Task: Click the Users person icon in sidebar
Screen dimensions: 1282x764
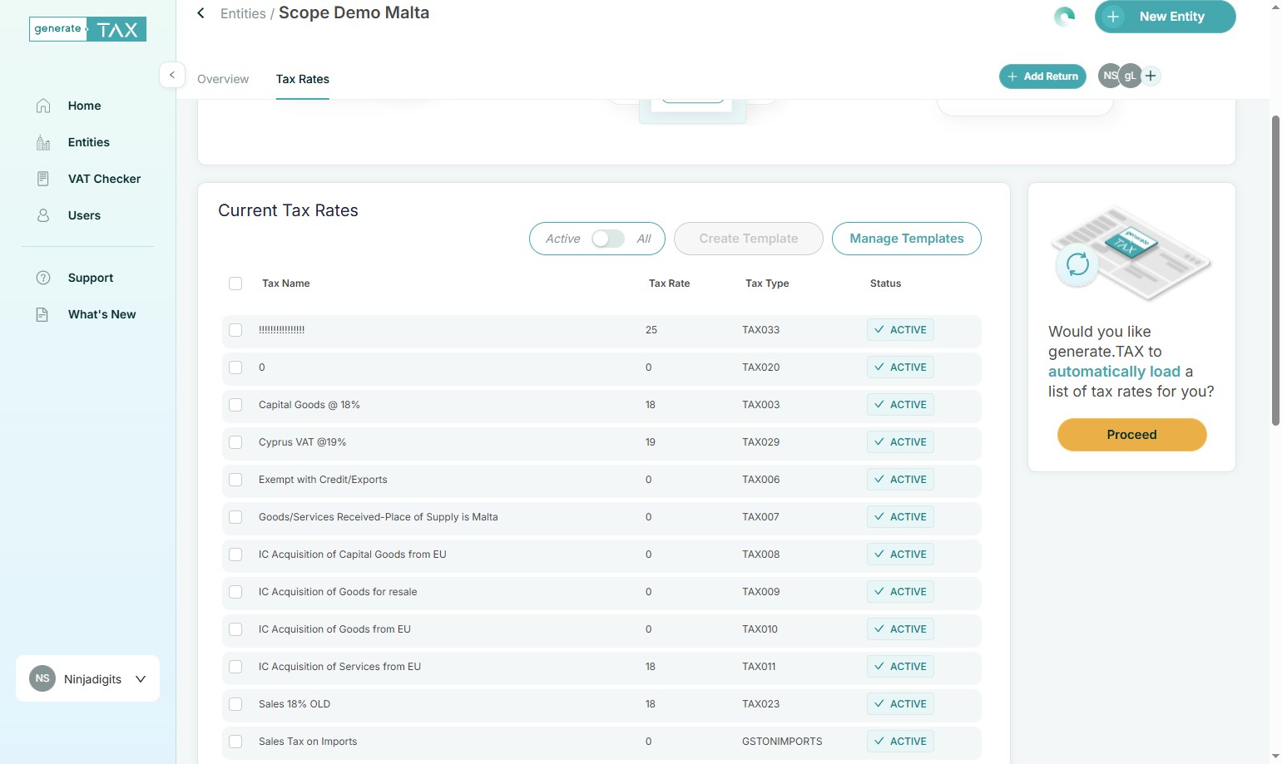Action: 43,215
